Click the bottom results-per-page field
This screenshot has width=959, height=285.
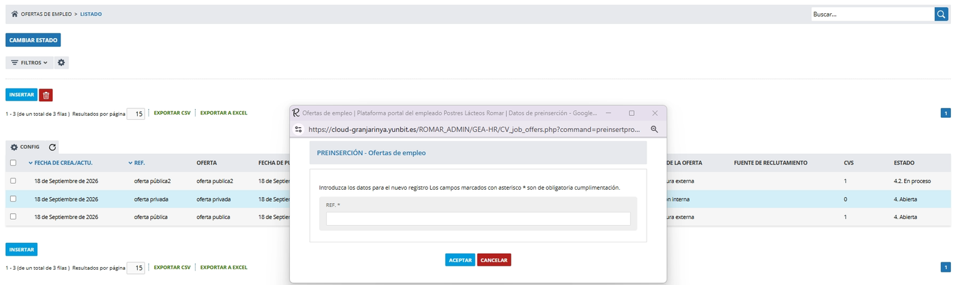(136, 268)
